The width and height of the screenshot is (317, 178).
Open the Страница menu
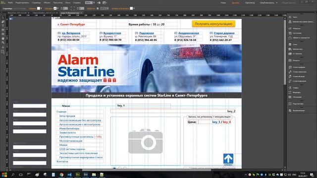tap(36, 3)
